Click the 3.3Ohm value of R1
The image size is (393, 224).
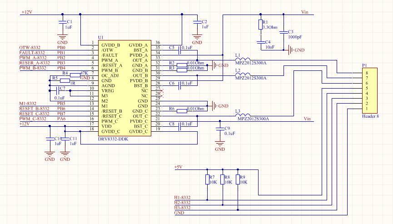click(270, 27)
